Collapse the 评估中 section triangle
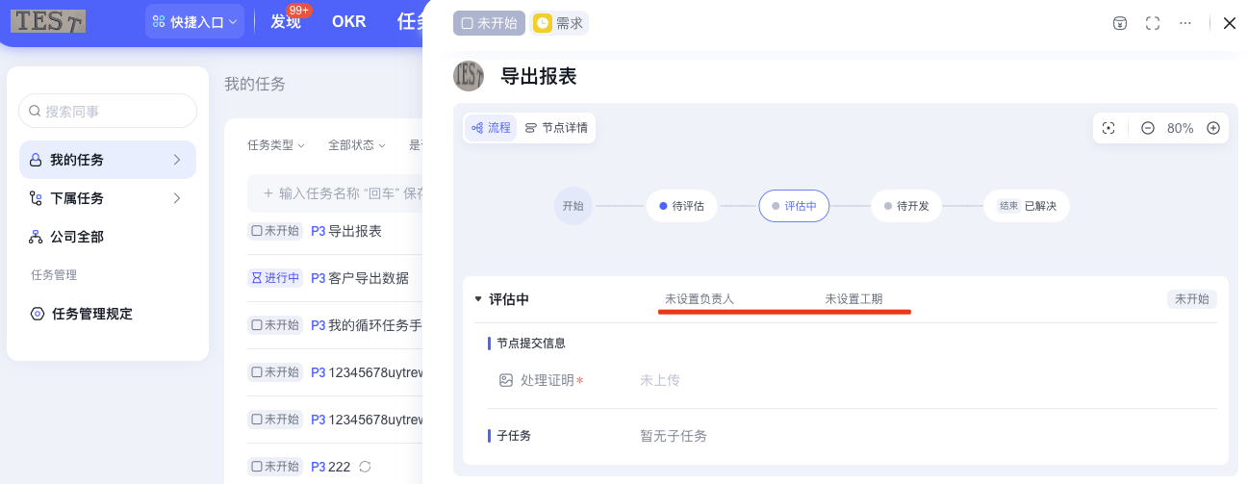The height and width of the screenshot is (484, 1248). [478, 299]
